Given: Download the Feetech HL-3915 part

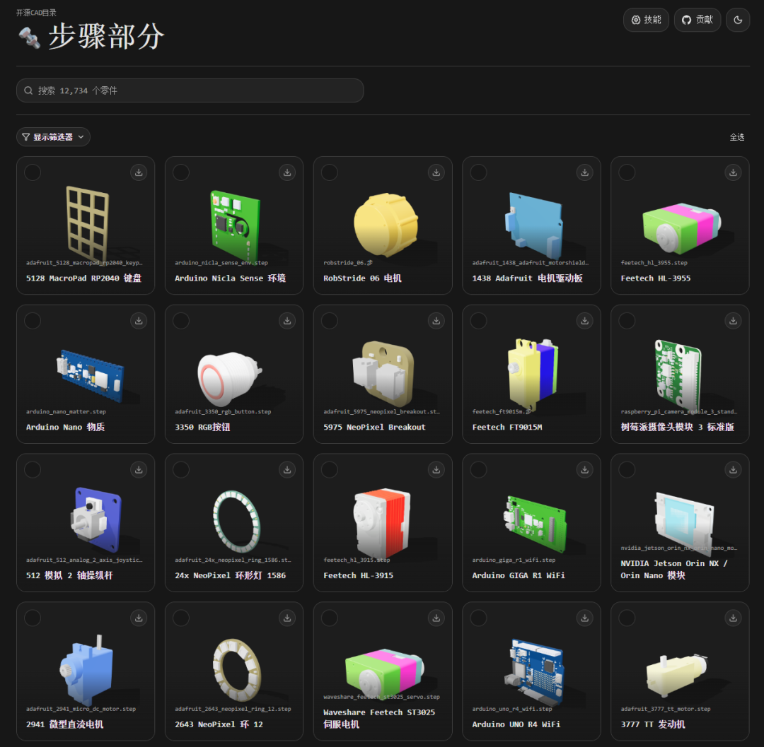Looking at the screenshot, I should (436, 469).
